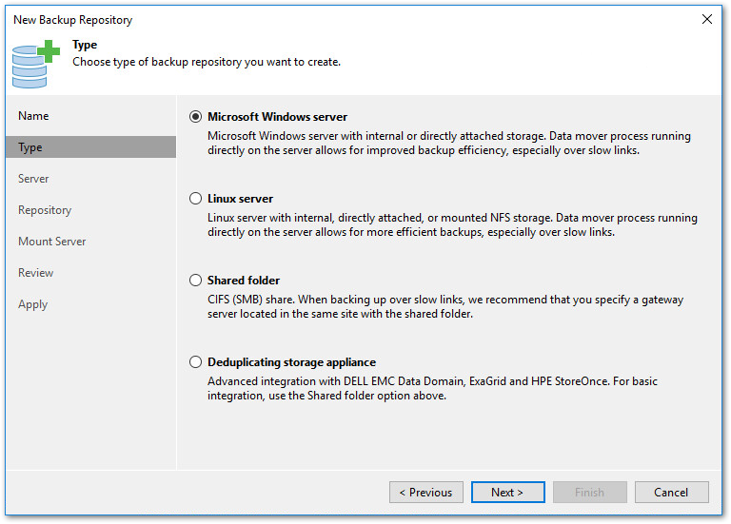Select the Mount Server step

coord(51,242)
